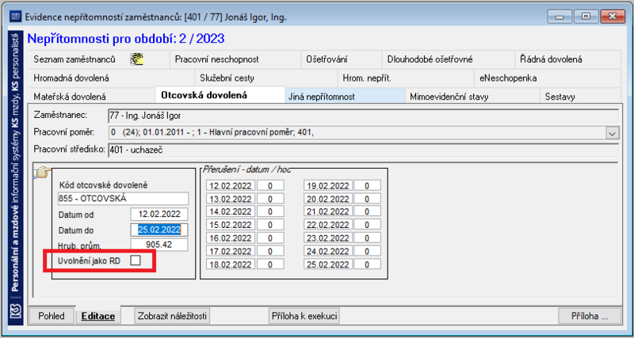Click Příloha k exekuci button

pyautogui.click(x=304, y=316)
